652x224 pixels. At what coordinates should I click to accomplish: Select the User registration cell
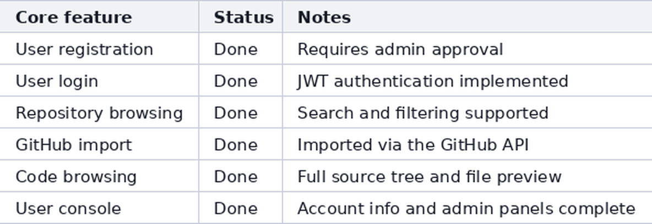coord(99,48)
